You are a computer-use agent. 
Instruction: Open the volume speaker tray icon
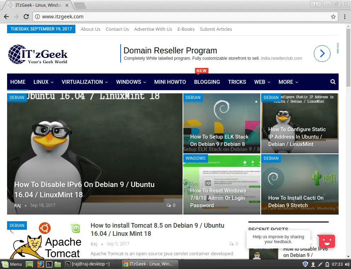[347, 264]
